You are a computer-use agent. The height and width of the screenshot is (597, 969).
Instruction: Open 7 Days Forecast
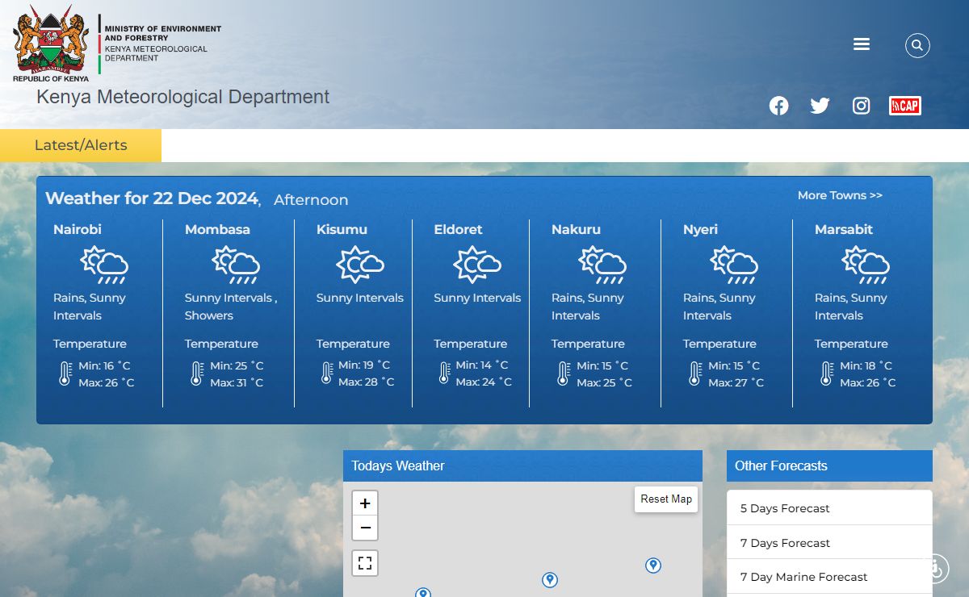pos(829,543)
